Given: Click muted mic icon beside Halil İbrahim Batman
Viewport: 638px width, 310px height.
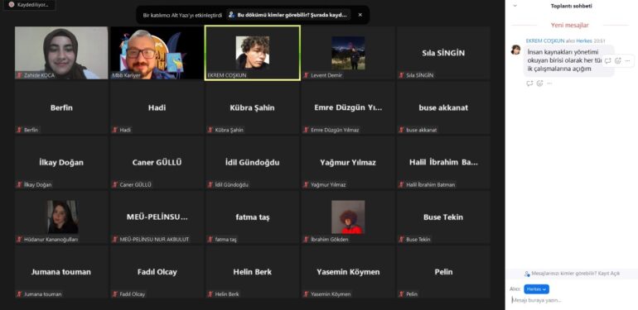Looking at the screenshot, I should point(401,184).
